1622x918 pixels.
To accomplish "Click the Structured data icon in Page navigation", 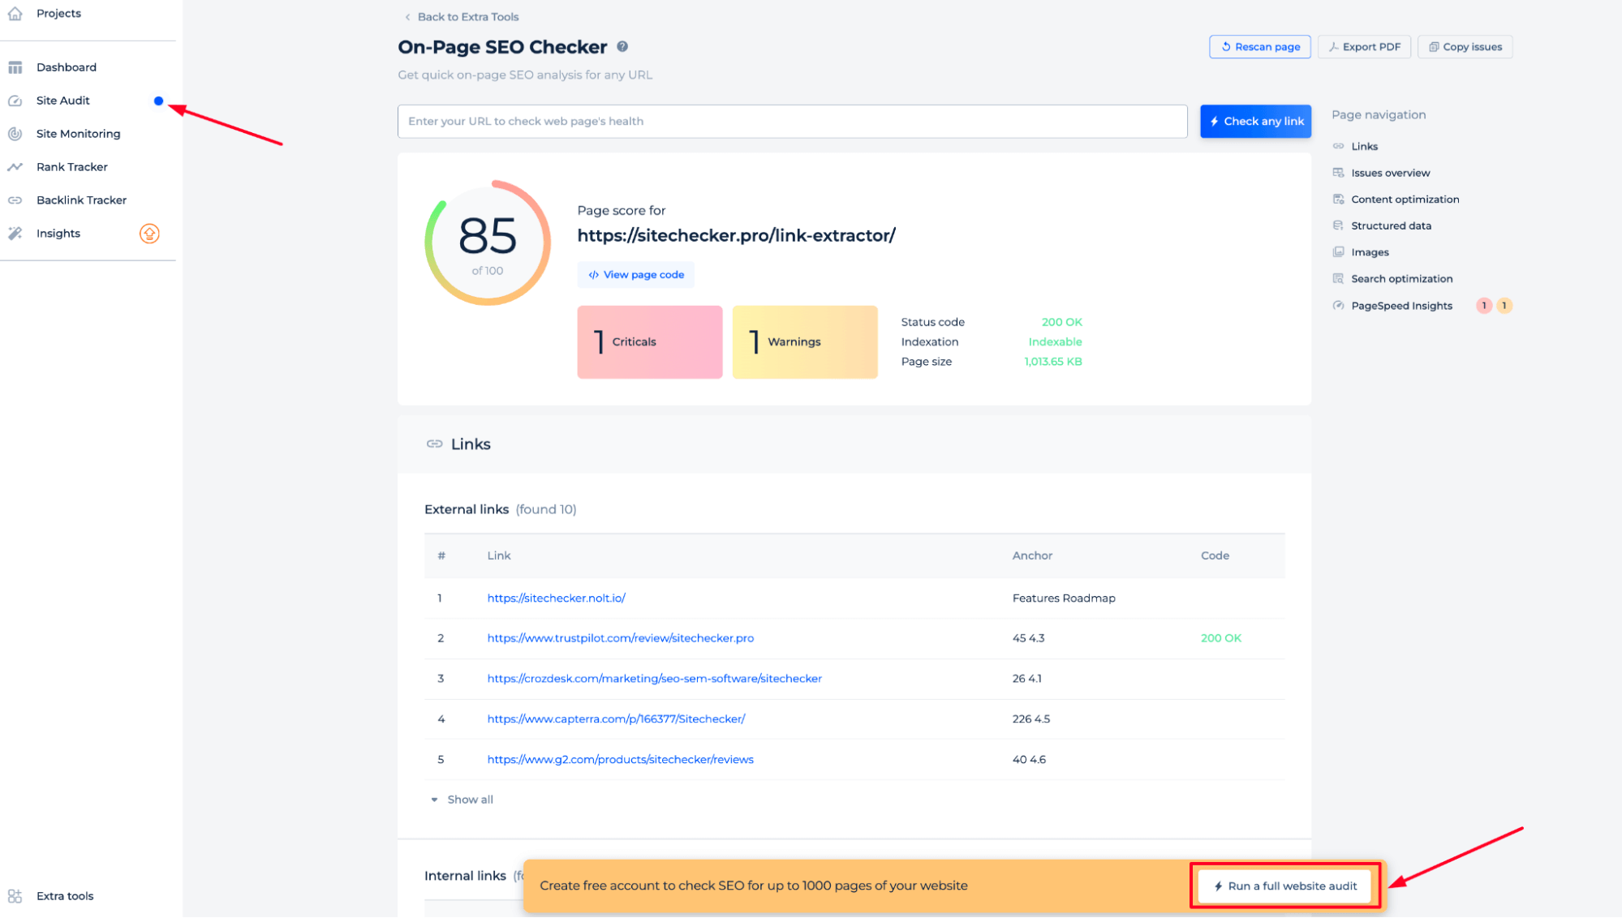I will click(1338, 225).
